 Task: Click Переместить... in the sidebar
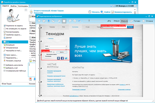[11, 58]
